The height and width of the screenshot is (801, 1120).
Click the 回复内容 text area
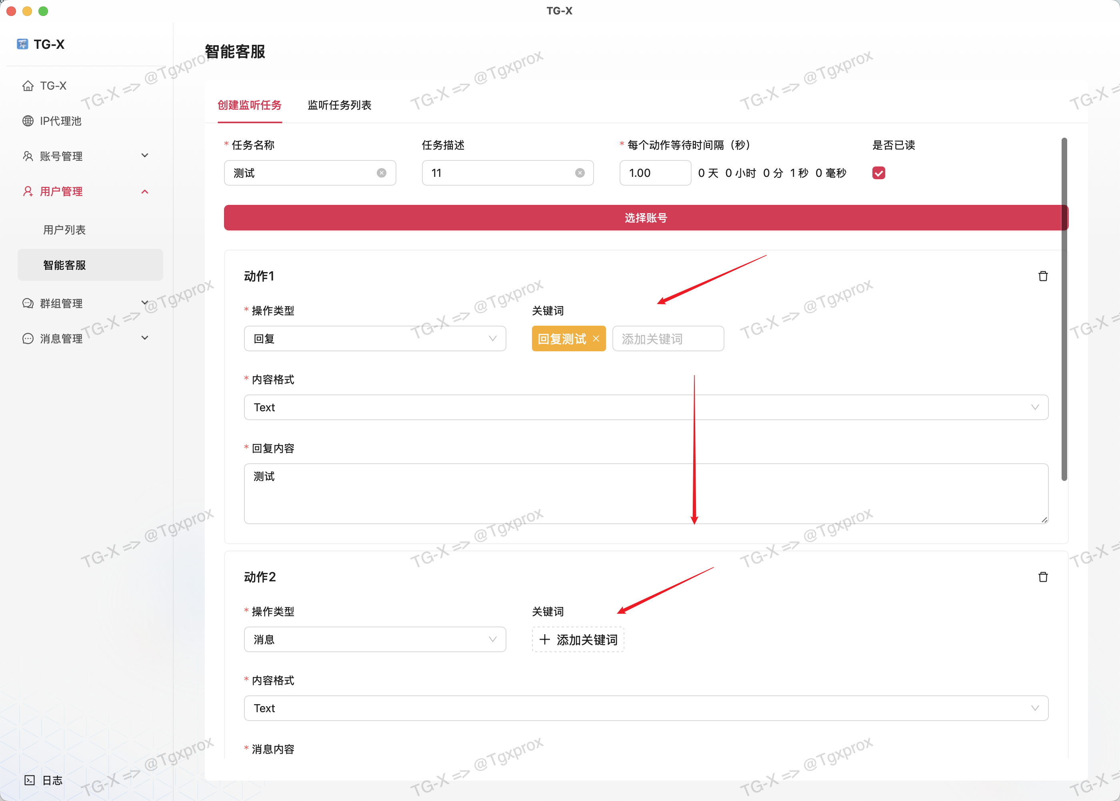pyautogui.click(x=646, y=493)
